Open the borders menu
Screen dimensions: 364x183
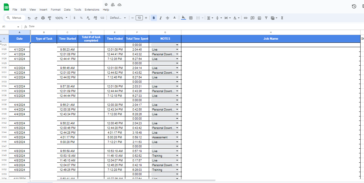tap(191, 18)
